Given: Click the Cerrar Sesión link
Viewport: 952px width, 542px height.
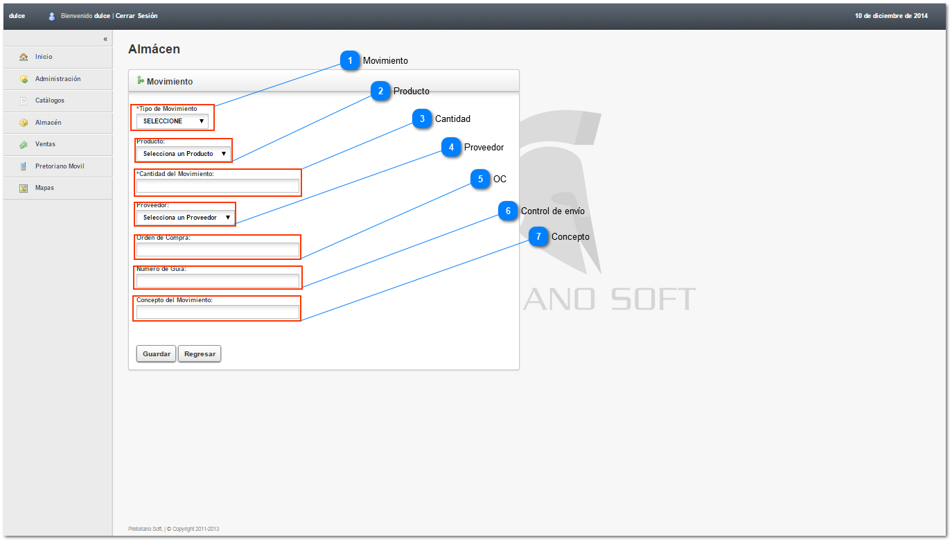Looking at the screenshot, I should pyautogui.click(x=136, y=16).
